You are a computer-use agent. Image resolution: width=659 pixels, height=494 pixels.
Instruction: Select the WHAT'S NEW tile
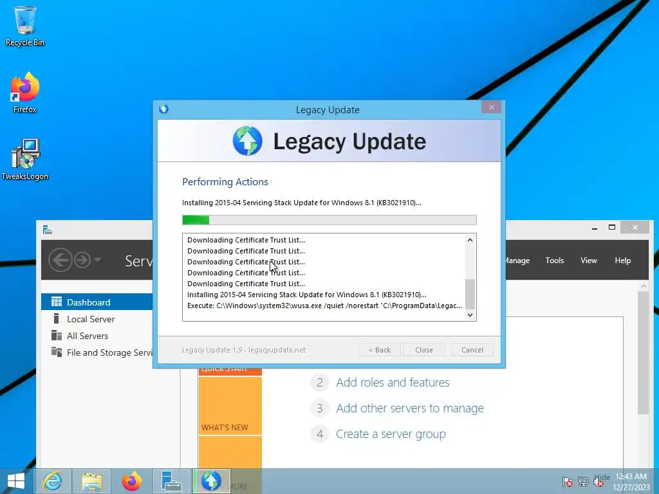(230, 406)
